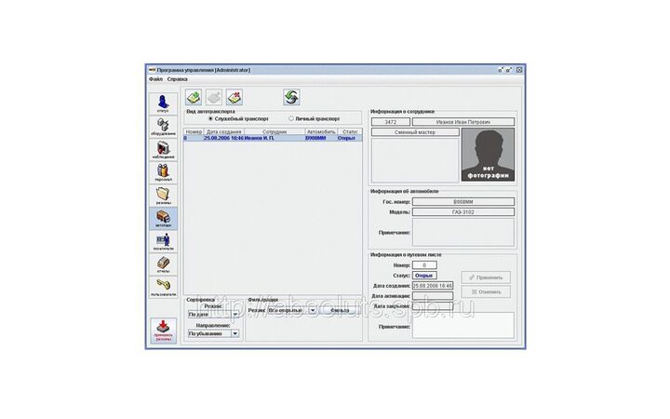Click the add waybill toolbar icon
This screenshot has height=419, width=670.
click(194, 97)
